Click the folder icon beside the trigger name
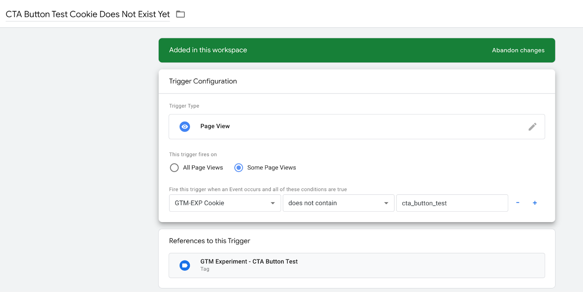This screenshot has height=292, width=583. [180, 14]
